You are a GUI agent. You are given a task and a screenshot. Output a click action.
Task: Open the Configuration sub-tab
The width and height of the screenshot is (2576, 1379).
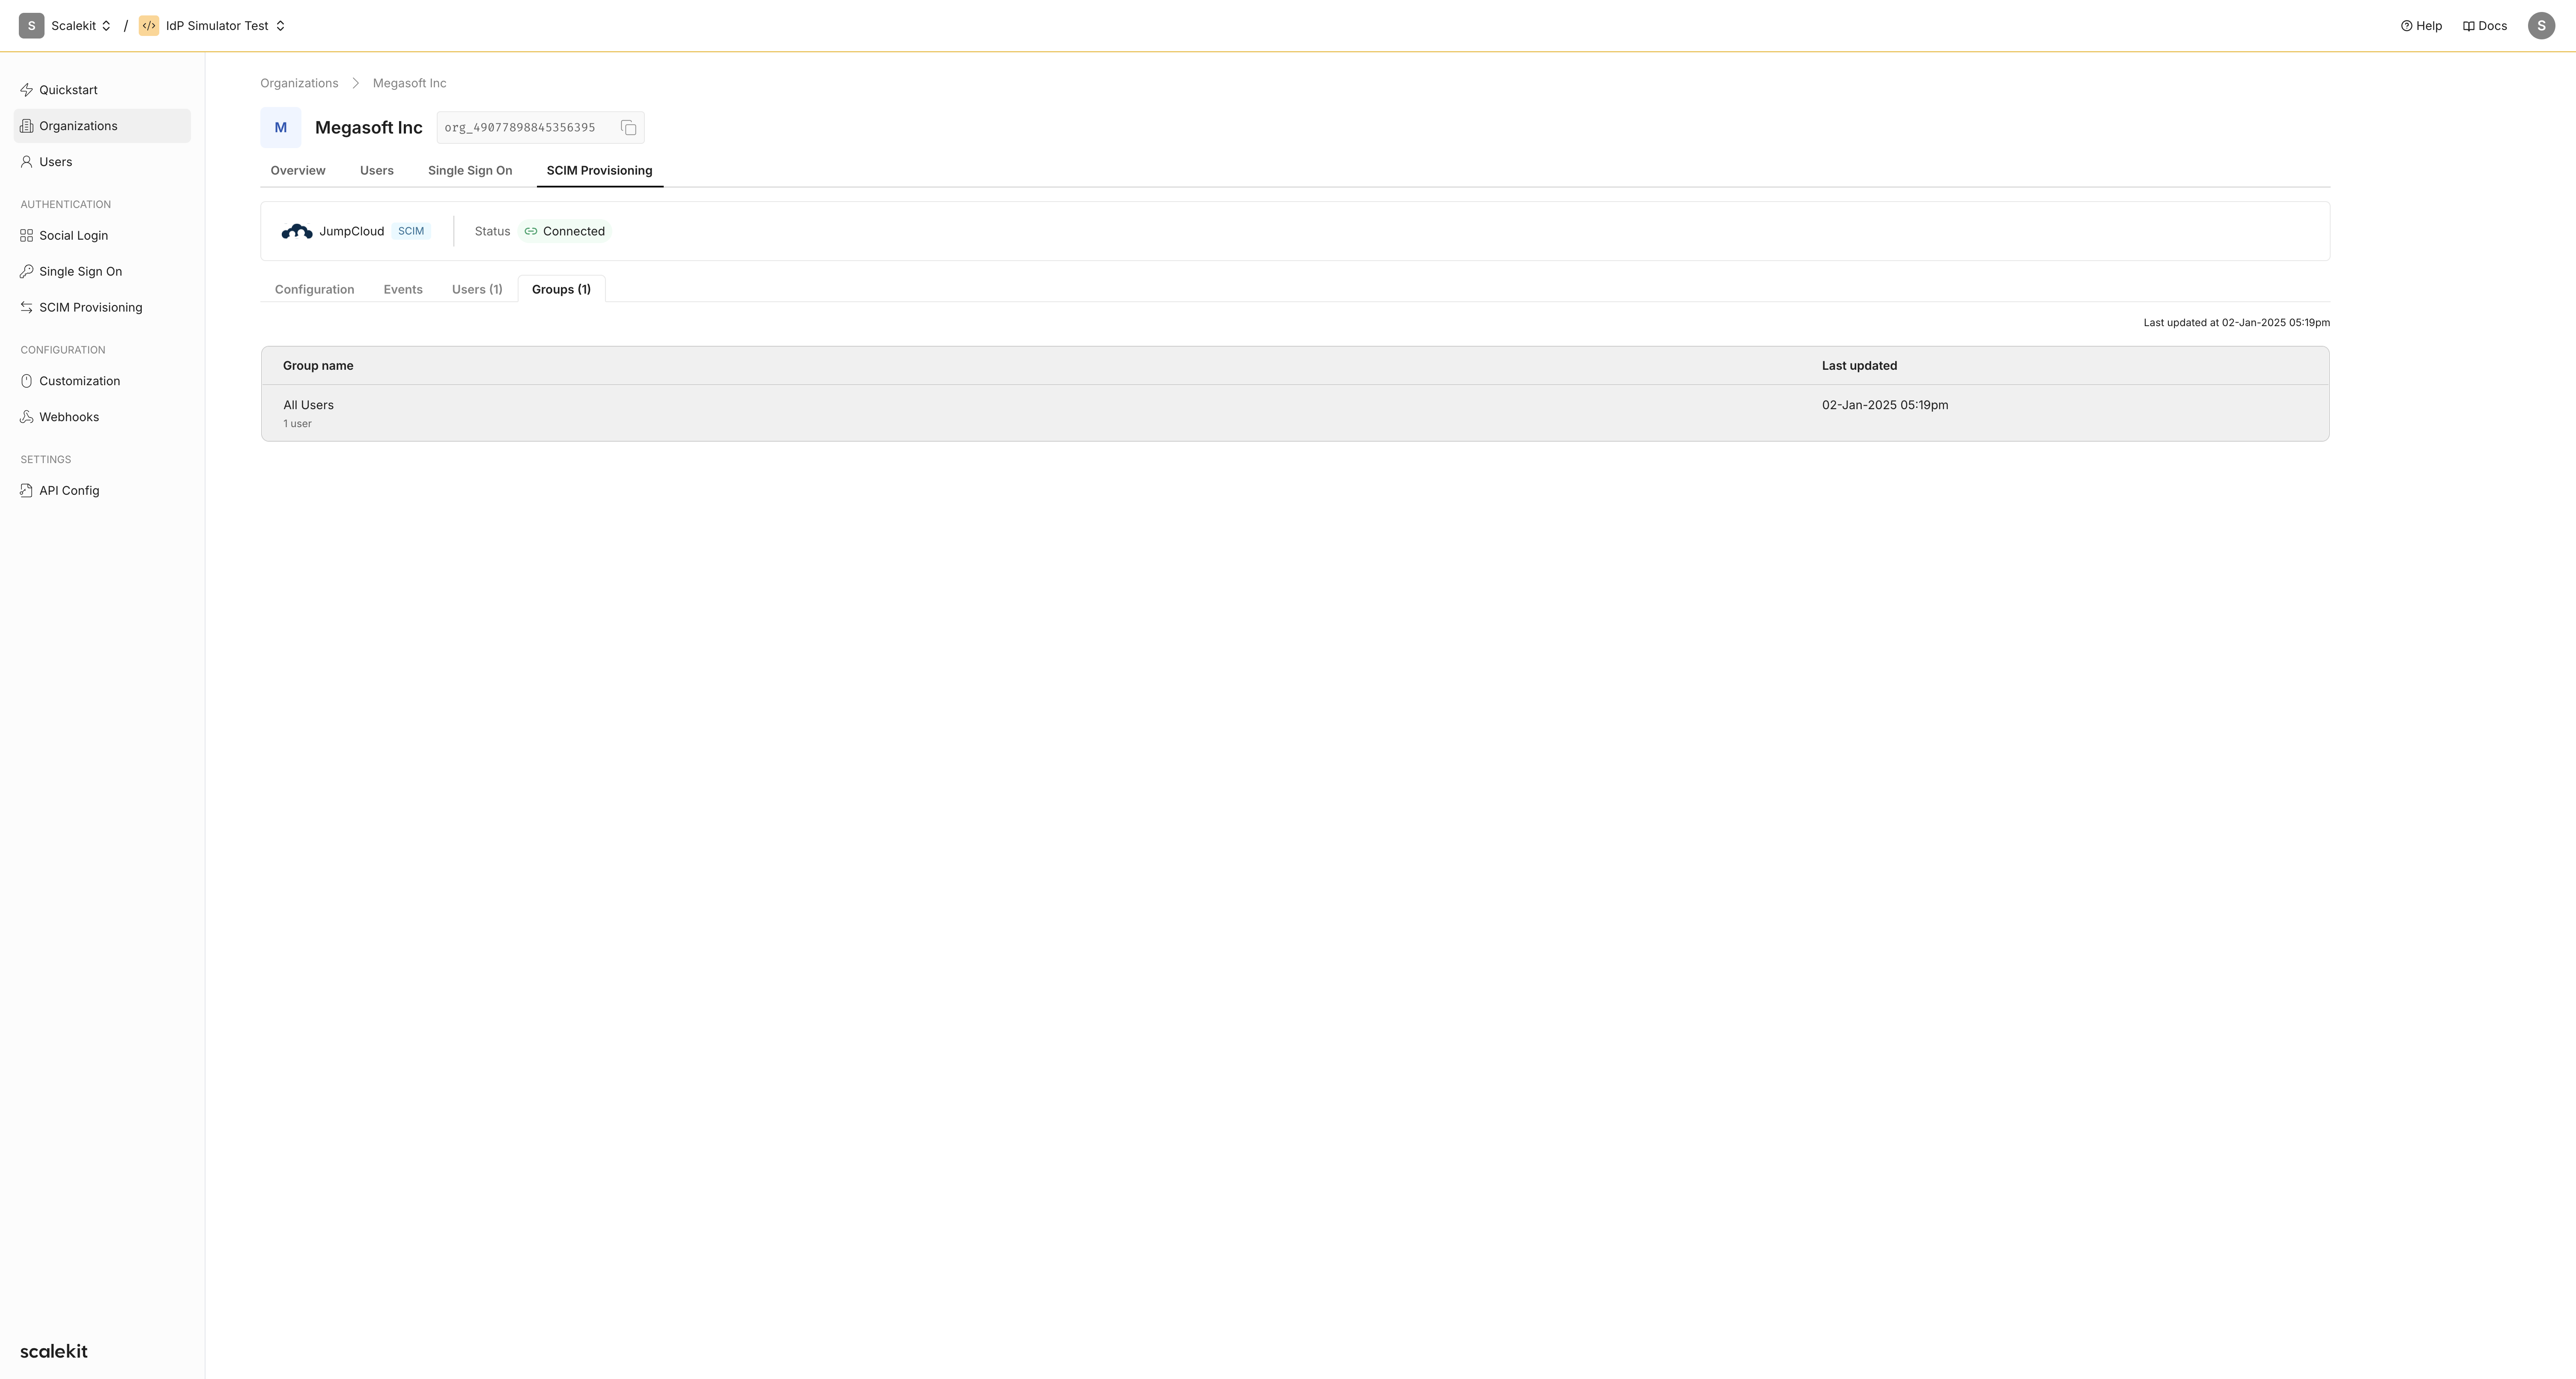[x=315, y=290]
